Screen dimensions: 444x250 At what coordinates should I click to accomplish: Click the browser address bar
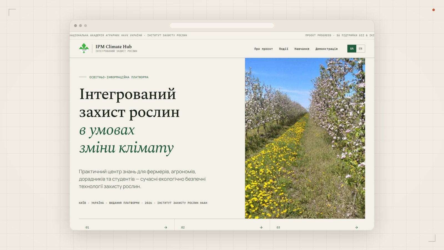point(222,26)
